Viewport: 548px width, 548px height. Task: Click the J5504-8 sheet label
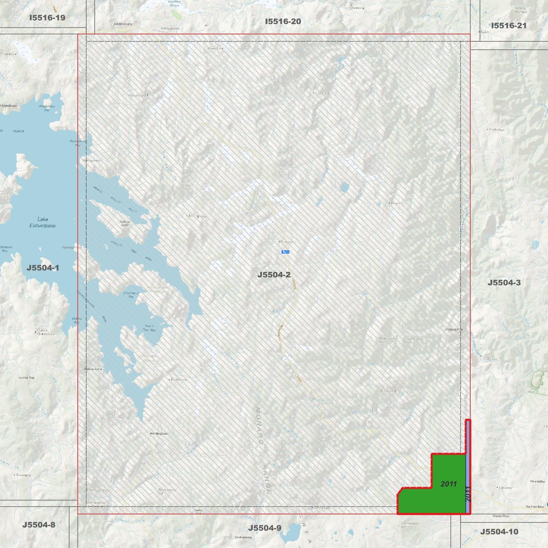click(x=39, y=525)
